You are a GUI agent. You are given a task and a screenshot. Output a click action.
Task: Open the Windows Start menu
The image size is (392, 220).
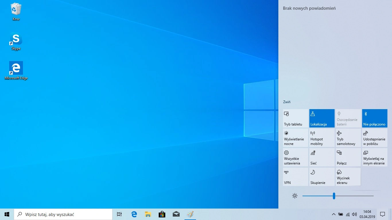click(7, 214)
